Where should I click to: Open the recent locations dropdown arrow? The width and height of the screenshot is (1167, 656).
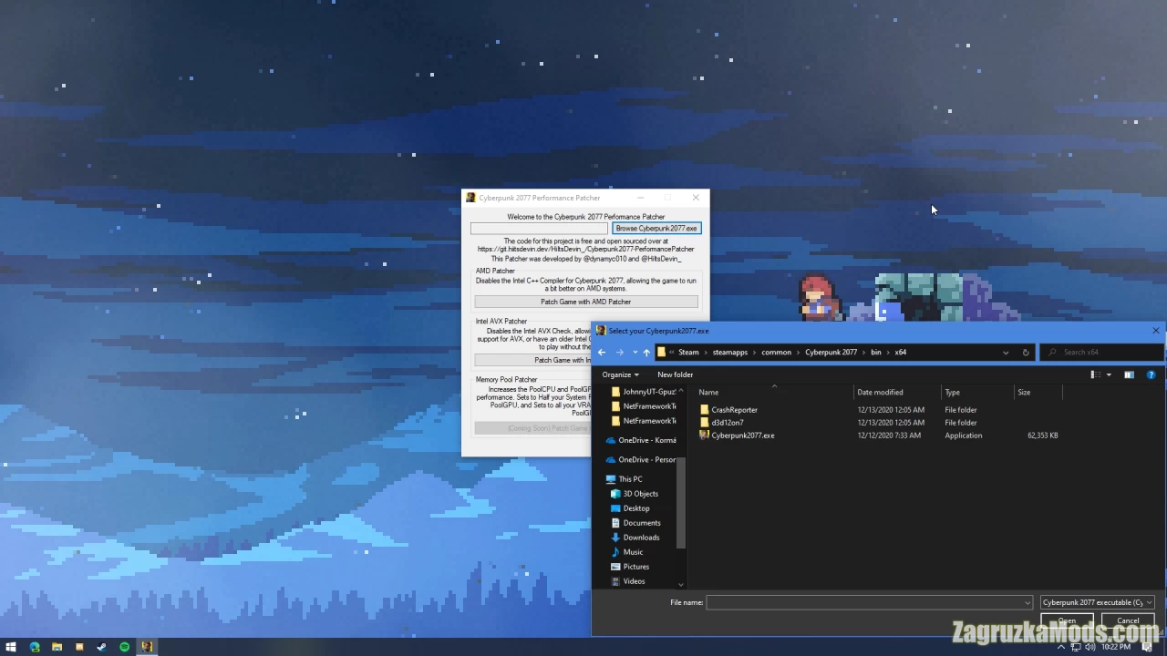point(635,353)
